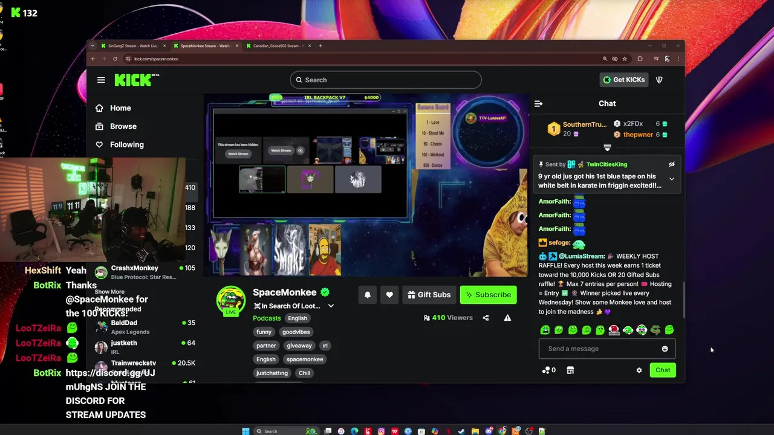Click in the Kick Search box
This screenshot has height=435, width=774.
pos(386,80)
